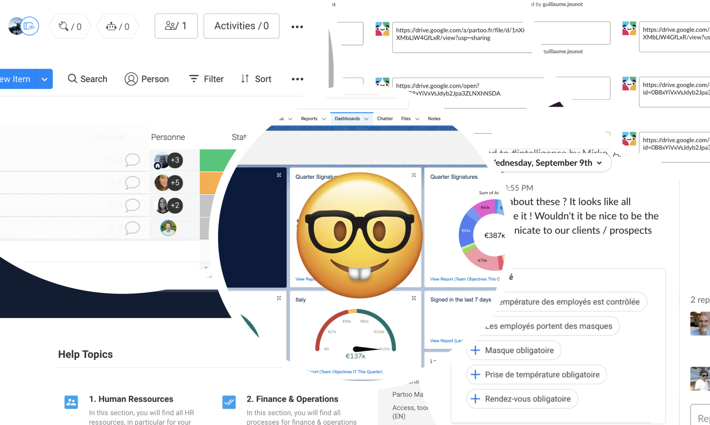Click the grey status cell in the +2 row
The image size is (710, 425).
tap(207, 205)
